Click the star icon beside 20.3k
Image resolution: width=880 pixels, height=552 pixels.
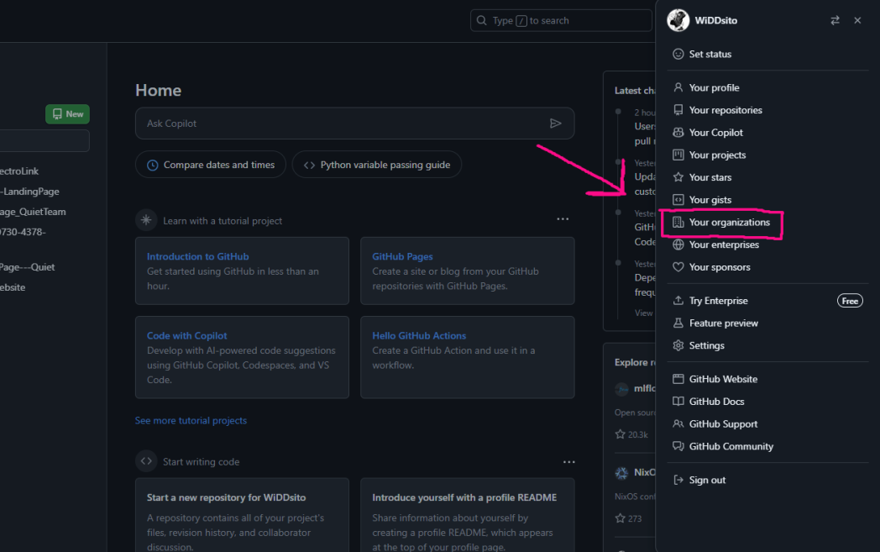point(621,434)
